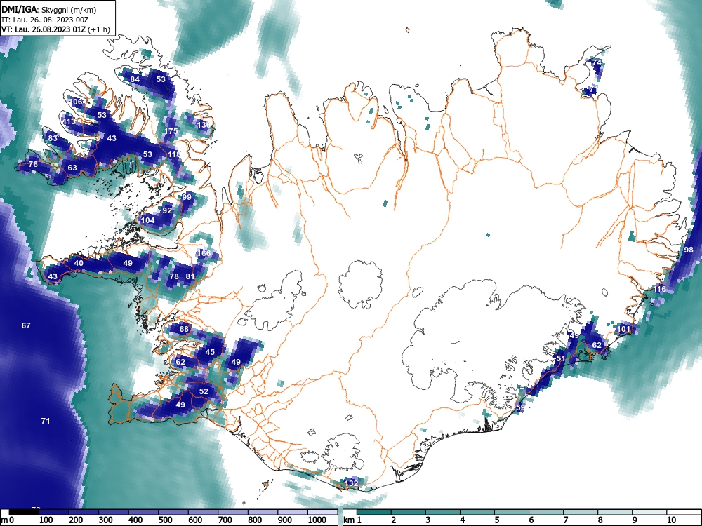Click the 'VT: Lau. 26.08.2023 01Z' valid time
This screenshot has height=526, width=702.
[x=44, y=30]
